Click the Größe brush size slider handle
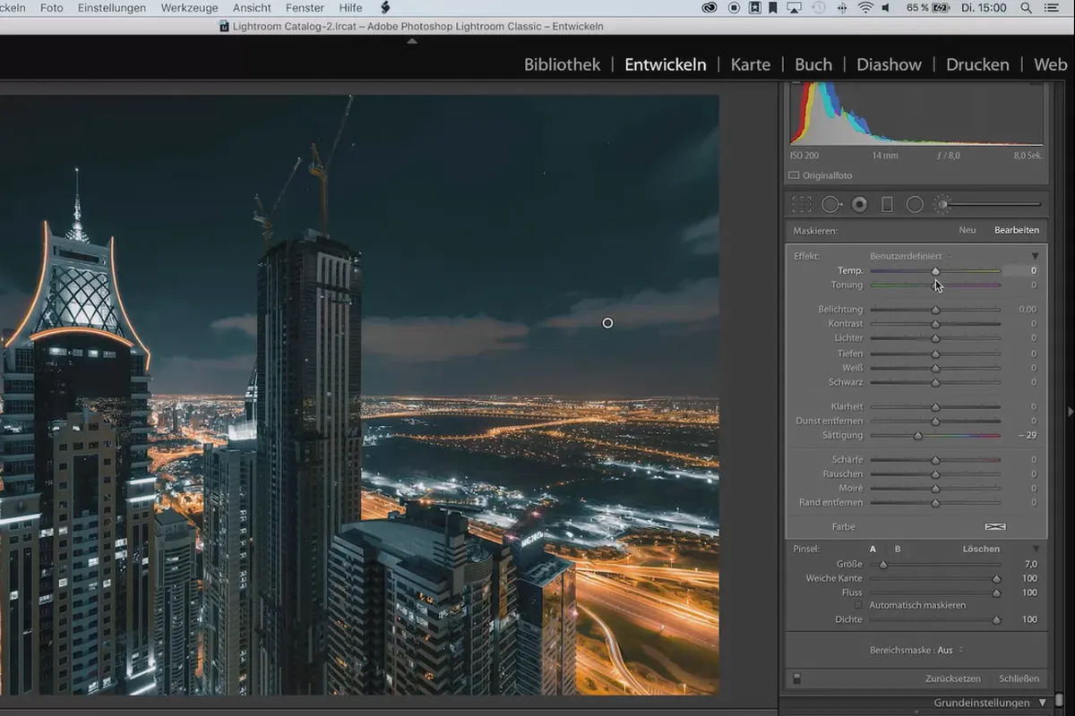The height and width of the screenshot is (716, 1075). [x=883, y=564]
